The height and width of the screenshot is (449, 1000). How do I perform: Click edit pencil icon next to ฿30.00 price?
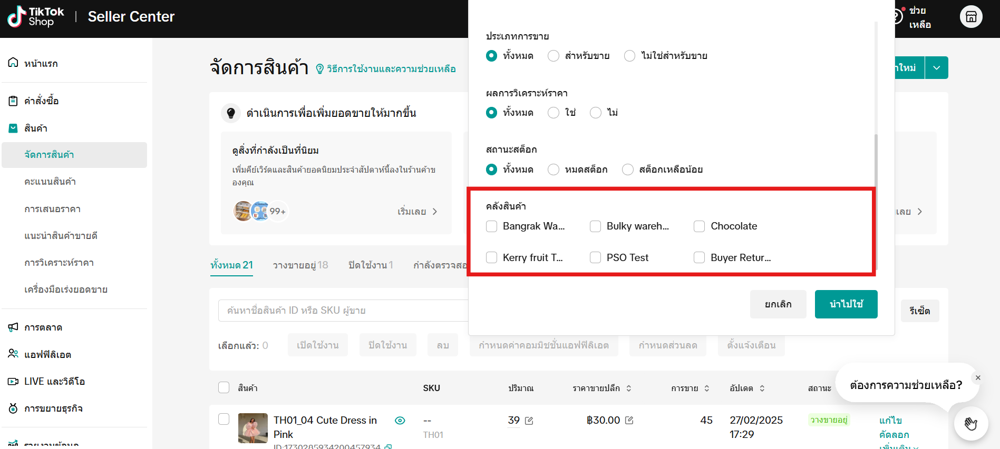click(x=629, y=420)
